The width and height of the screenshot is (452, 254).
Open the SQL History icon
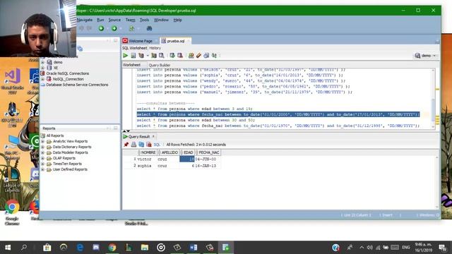(x=206, y=56)
